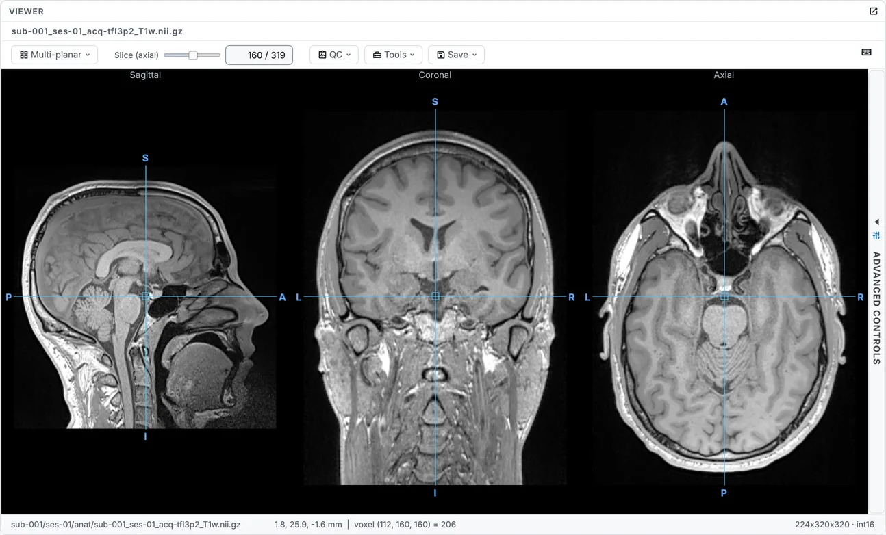The image size is (886, 535).
Task: Show keyboard shortcuts icon
Action: point(866,52)
